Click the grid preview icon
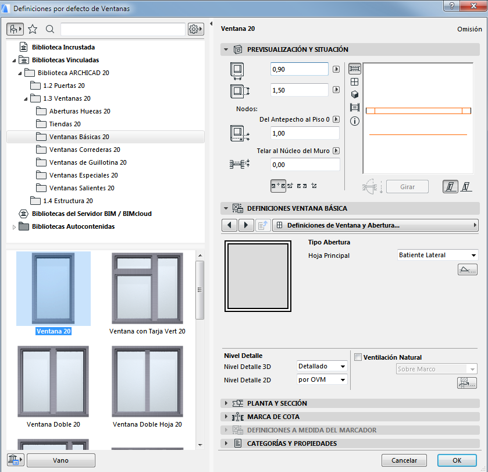This screenshot has height=472, width=488. [x=355, y=81]
